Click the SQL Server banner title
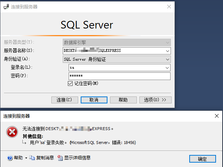Image resolution: width=223 pixels, height=167 pixels. [x=87, y=25]
